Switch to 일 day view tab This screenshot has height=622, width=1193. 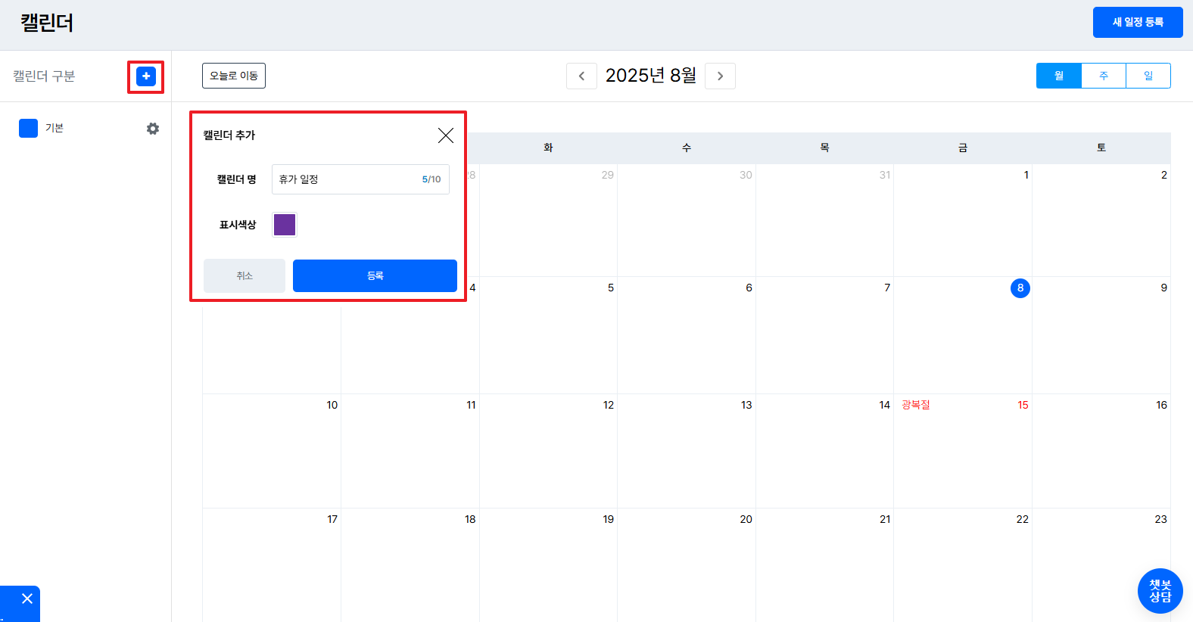tap(1148, 76)
